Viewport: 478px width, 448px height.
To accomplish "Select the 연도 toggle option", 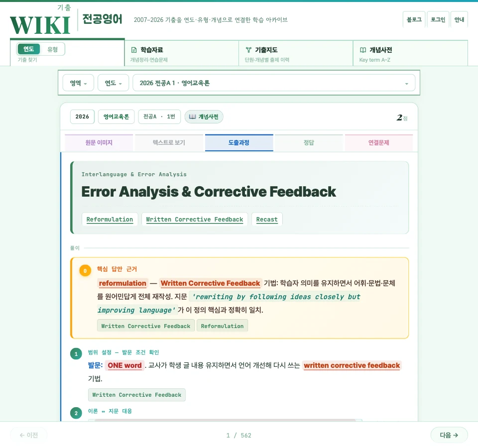I will tap(29, 49).
